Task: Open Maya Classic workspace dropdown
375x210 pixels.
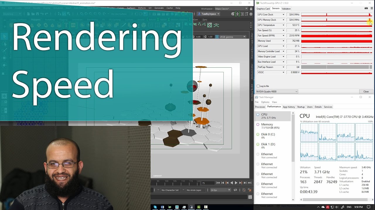Action: 232,9
